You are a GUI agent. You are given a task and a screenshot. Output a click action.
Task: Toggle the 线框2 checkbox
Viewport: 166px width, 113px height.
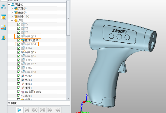(x=19, y=76)
